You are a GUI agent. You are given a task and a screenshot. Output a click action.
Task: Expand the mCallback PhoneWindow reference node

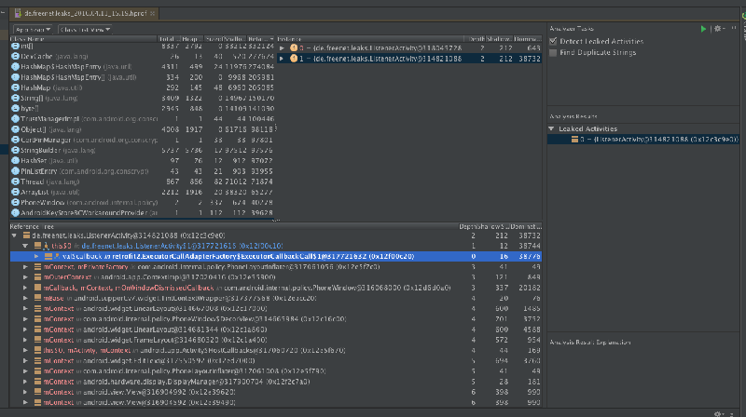click(25, 288)
